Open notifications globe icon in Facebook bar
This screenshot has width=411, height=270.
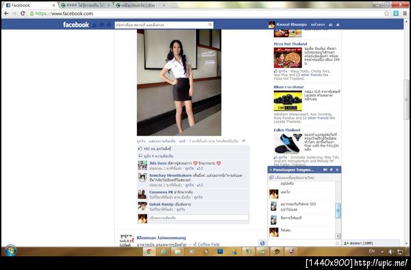click(109, 25)
